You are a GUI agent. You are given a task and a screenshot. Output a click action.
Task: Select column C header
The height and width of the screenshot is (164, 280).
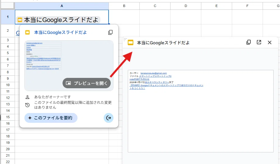point(155,6)
